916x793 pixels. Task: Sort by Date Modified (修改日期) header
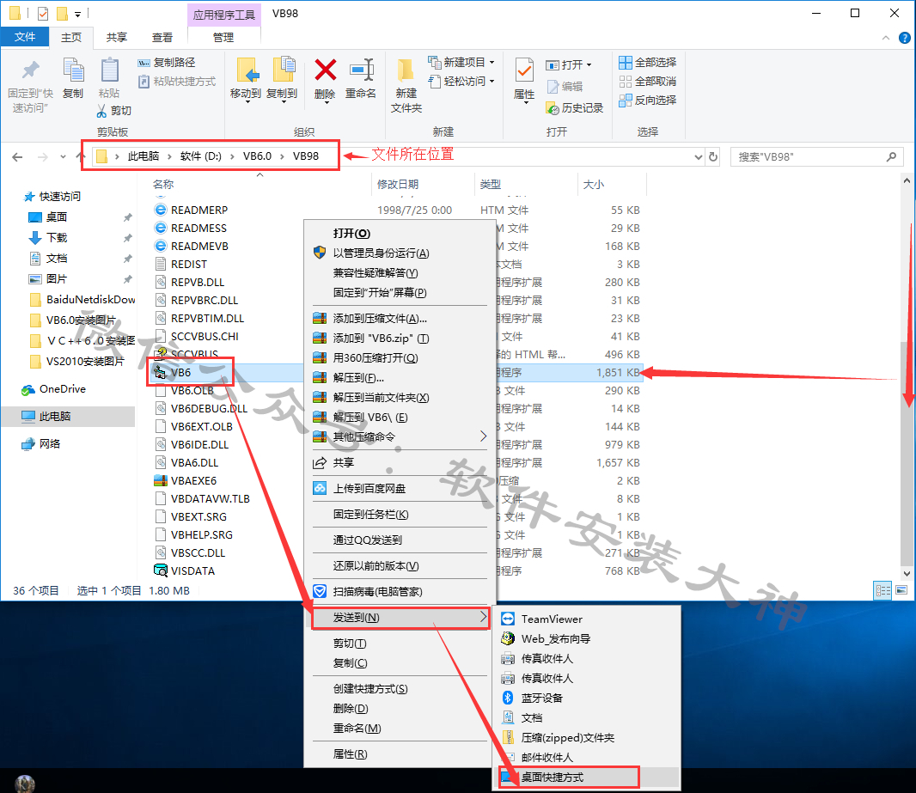point(398,185)
